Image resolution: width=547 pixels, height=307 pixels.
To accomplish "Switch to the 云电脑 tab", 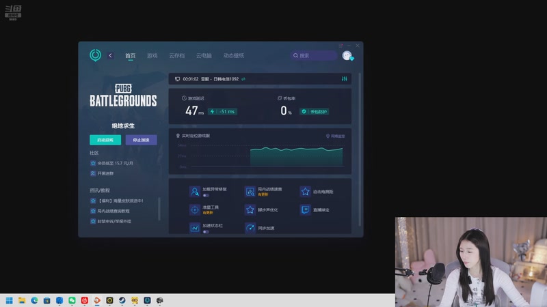I will tap(204, 55).
